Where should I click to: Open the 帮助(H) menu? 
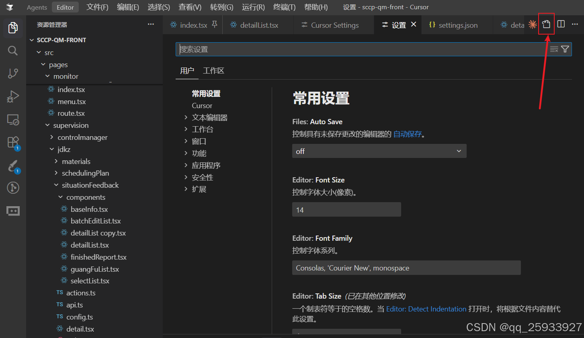tap(316, 7)
